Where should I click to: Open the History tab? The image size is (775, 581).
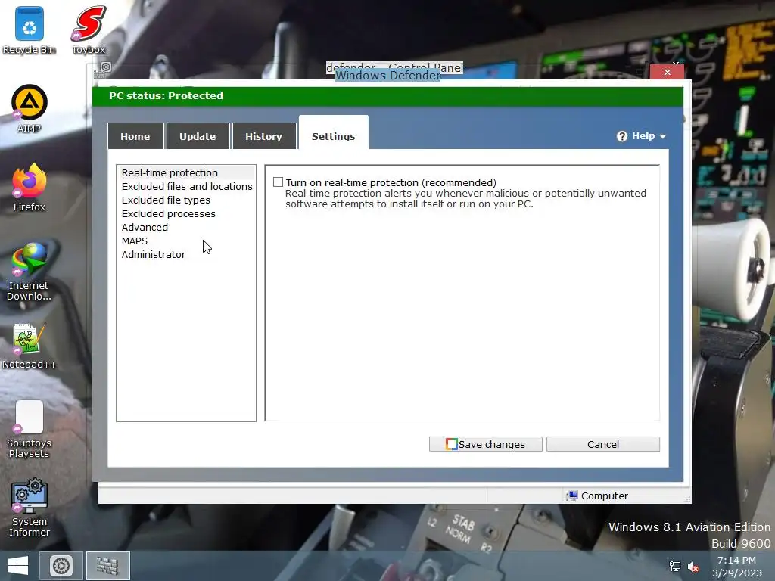[x=264, y=136]
